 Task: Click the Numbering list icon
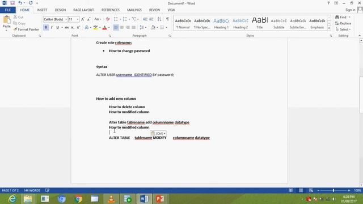(x=125, y=19)
